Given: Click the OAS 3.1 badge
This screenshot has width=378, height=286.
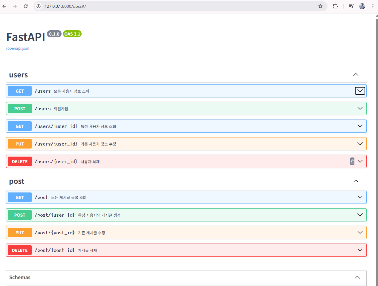Looking at the screenshot, I should (72, 34).
